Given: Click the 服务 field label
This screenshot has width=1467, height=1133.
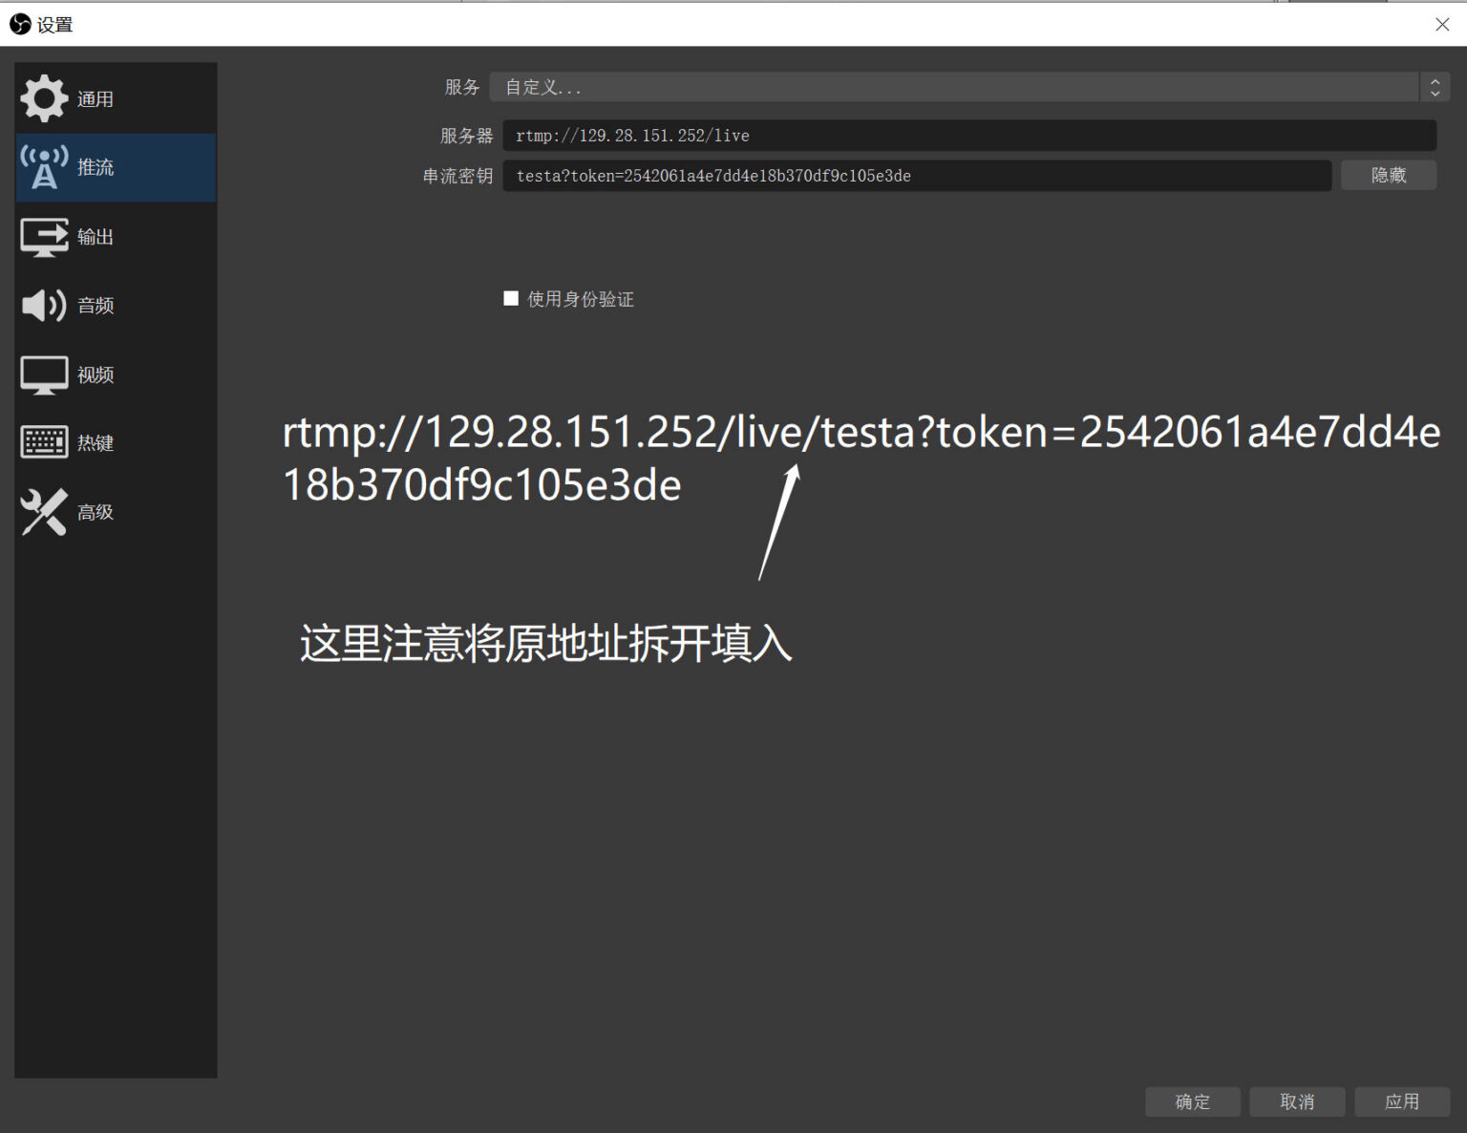Looking at the screenshot, I should (x=462, y=87).
